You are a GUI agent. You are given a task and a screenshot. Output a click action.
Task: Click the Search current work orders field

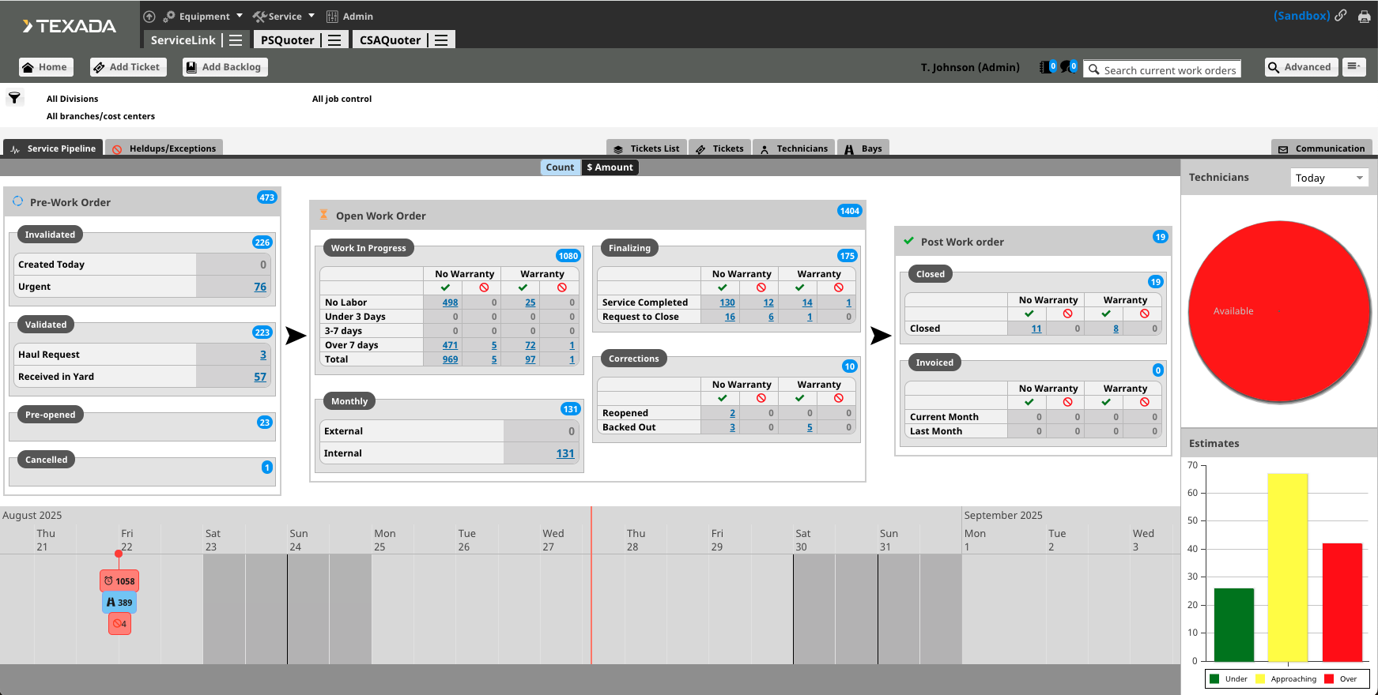(x=1162, y=69)
